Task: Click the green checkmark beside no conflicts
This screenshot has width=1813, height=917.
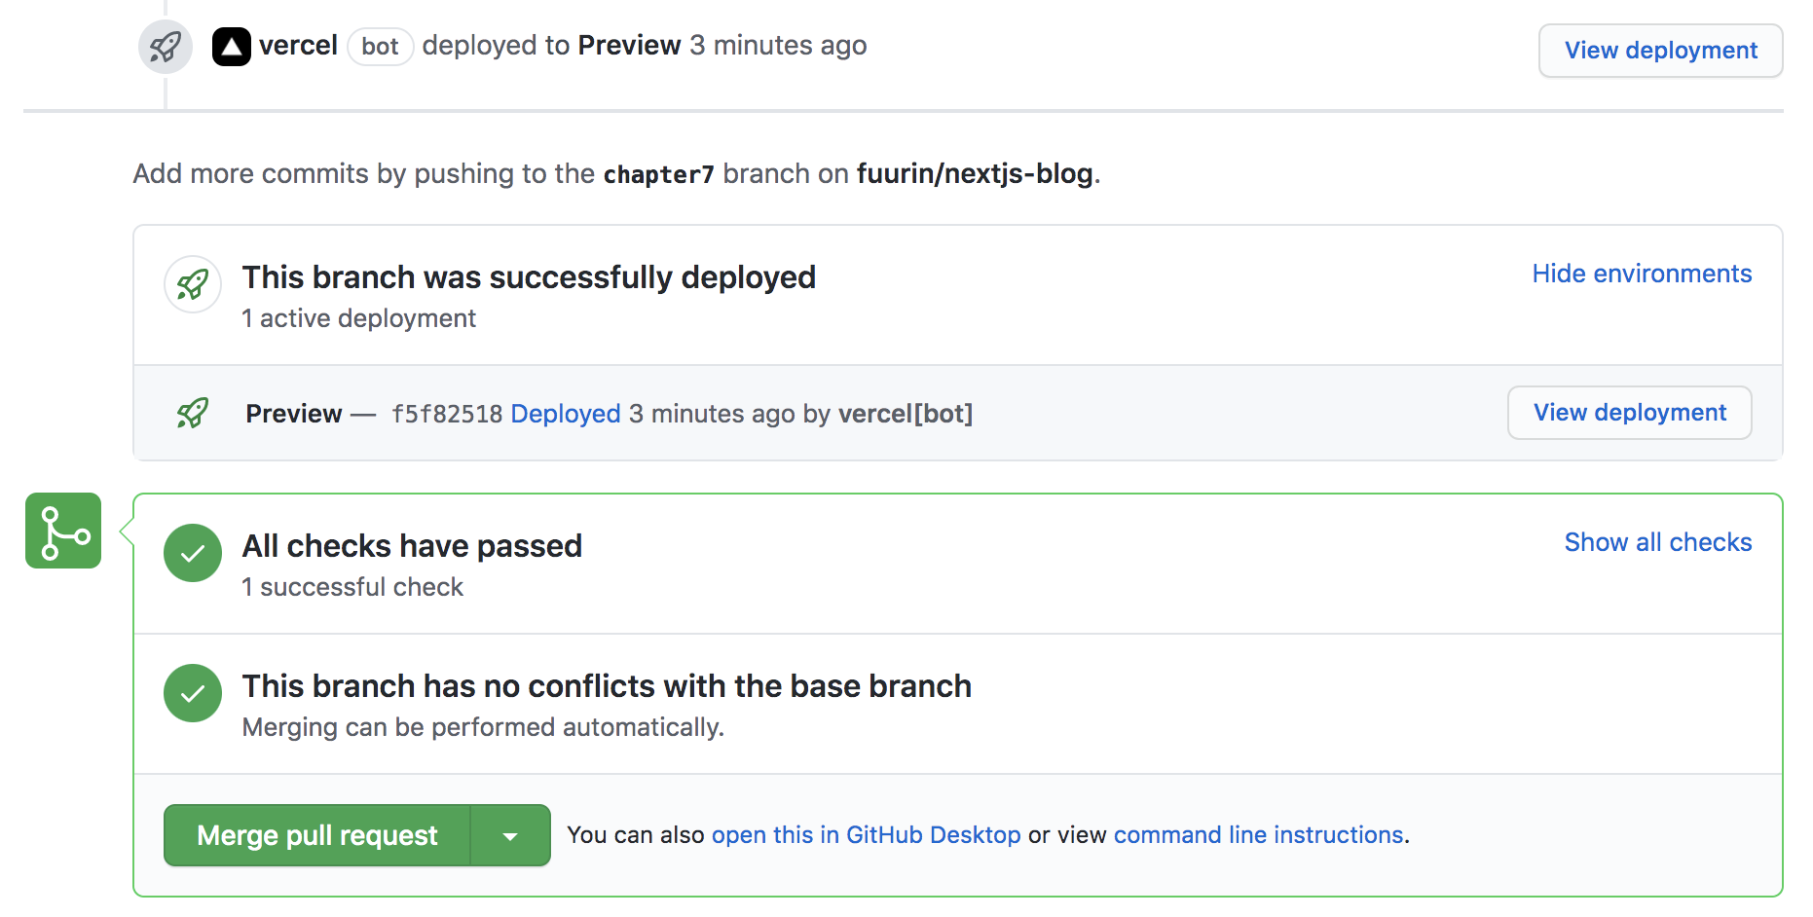Action: coord(193,693)
